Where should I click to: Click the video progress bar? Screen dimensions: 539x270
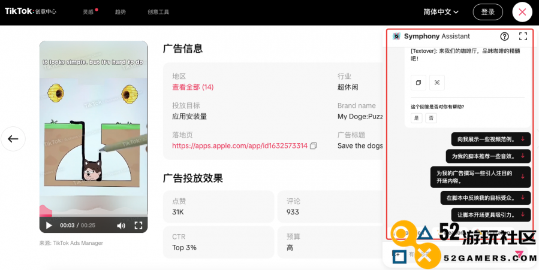(x=94, y=216)
